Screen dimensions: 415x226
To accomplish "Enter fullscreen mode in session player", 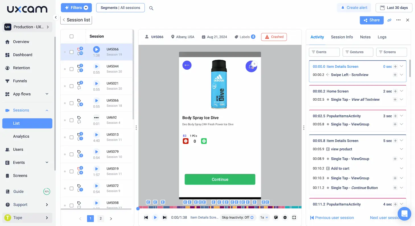I will point(294,217).
